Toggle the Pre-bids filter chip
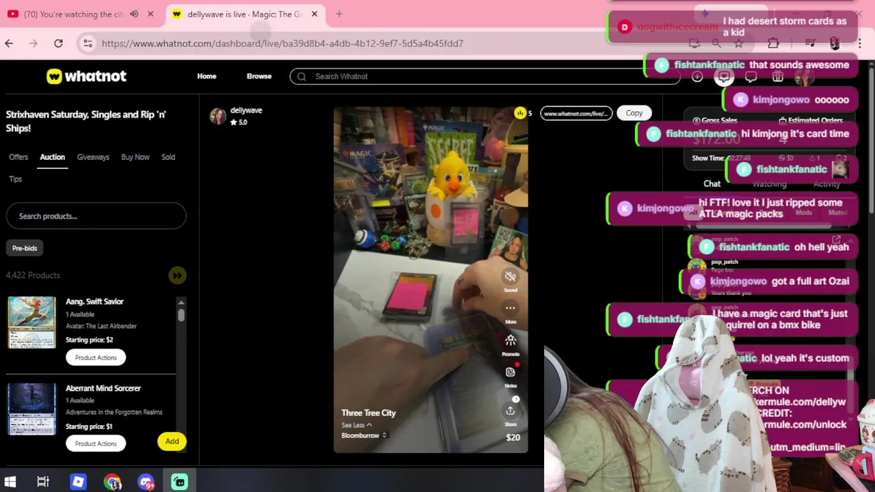Image resolution: width=875 pixels, height=492 pixels. [25, 248]
